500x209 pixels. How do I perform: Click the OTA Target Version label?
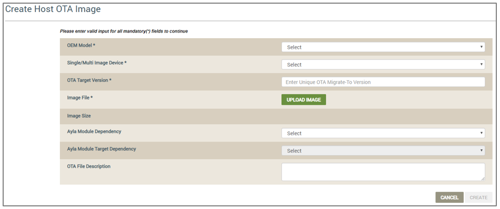89,80
